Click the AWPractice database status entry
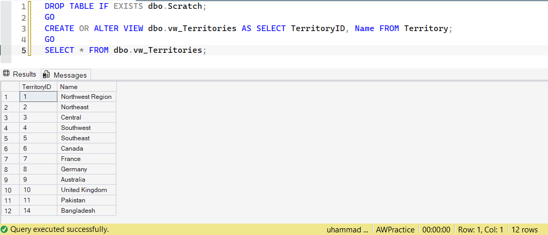This screenshot has height=235, width=548. pos(395,230)
